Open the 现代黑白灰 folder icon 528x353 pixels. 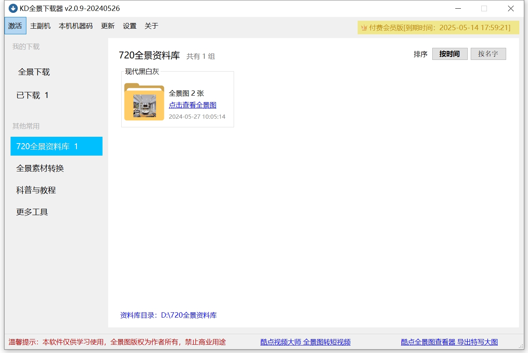coord(144,102)
